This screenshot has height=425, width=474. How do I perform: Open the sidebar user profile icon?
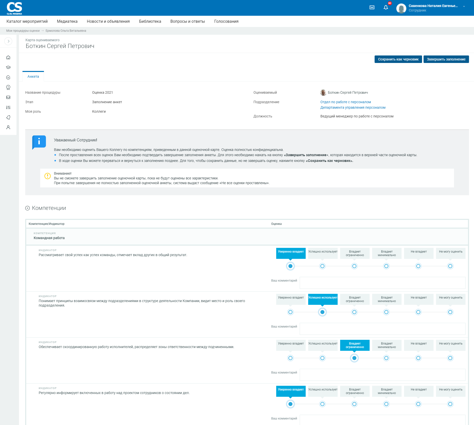(8, 127)
